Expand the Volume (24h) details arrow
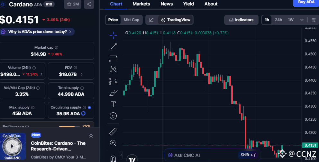 (41, 74)
